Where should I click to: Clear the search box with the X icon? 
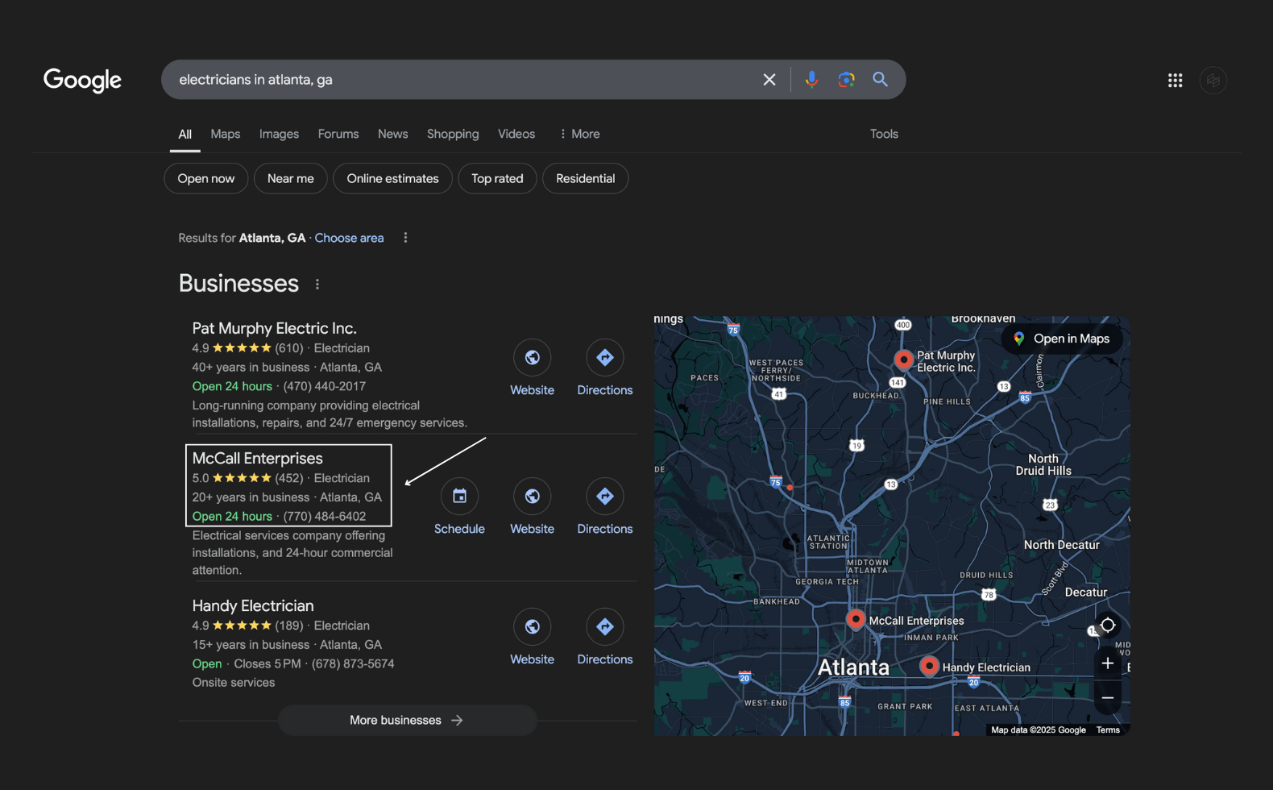click(769, 80)
